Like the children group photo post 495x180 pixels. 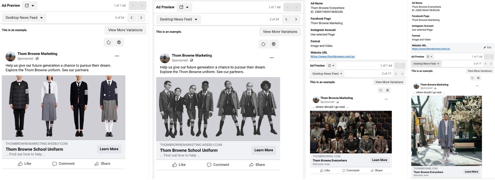click(179, 165)
